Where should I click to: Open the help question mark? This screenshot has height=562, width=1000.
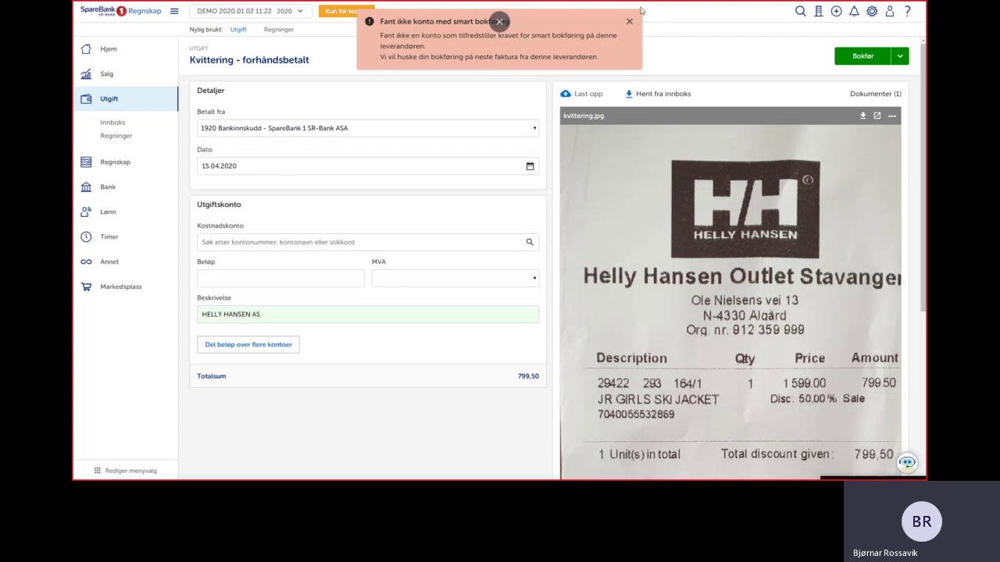[x=908, y=11]
